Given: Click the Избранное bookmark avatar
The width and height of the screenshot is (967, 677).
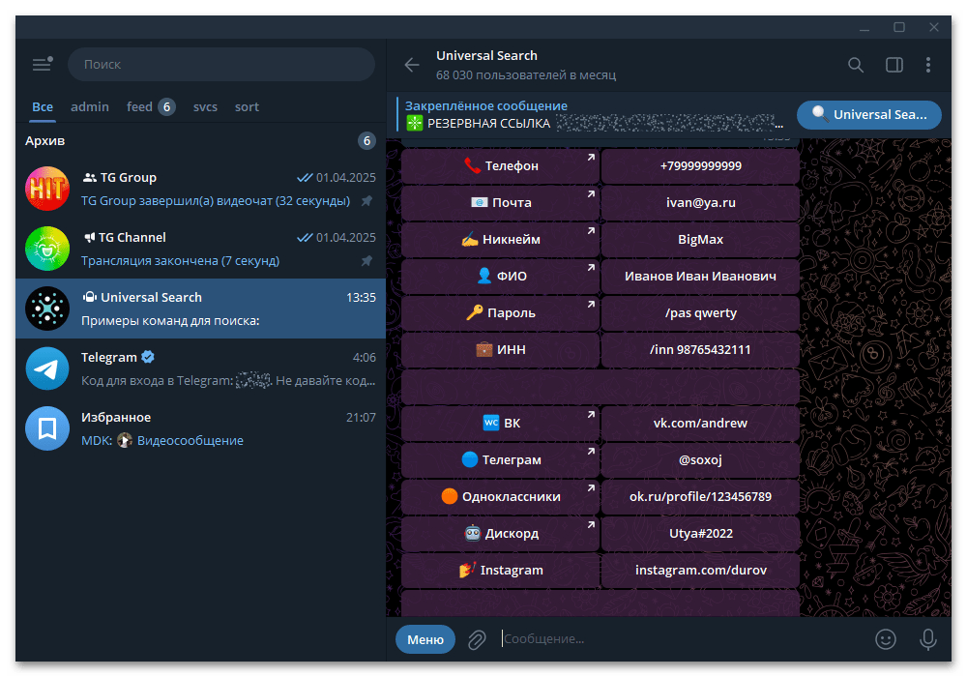Looking at the screenshot, I should [47, 427].
